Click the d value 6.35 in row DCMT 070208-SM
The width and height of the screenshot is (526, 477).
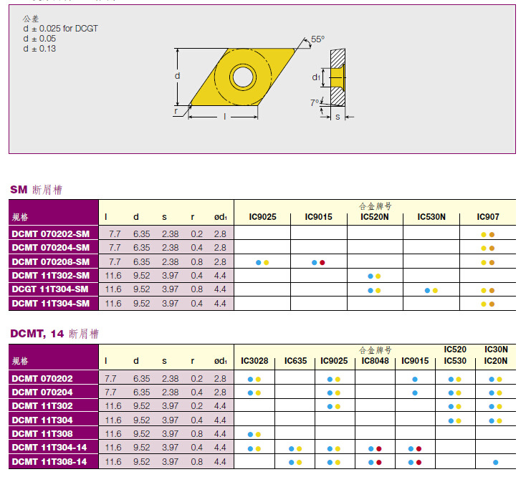pyautogui.click(x=142, y=262)
